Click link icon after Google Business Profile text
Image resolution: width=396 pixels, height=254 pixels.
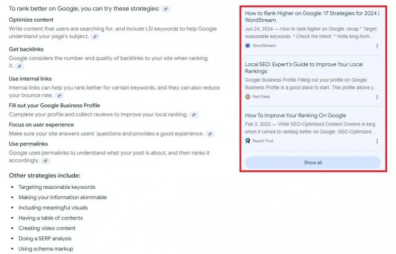(194, 115)
